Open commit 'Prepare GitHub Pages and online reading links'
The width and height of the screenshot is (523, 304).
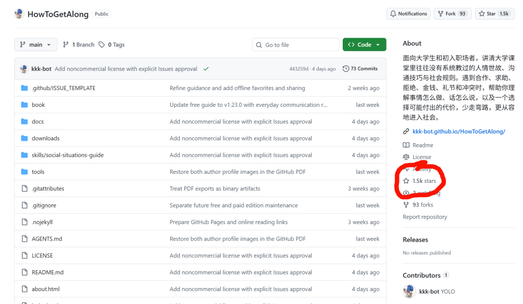point(228,222)
